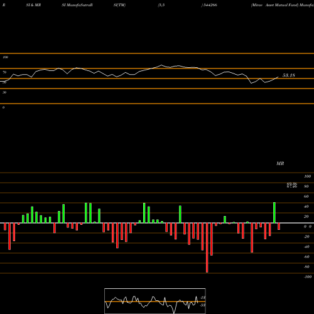Click the -53 value in the mini chart
The image size is (314, 314).
click(203, 305)
